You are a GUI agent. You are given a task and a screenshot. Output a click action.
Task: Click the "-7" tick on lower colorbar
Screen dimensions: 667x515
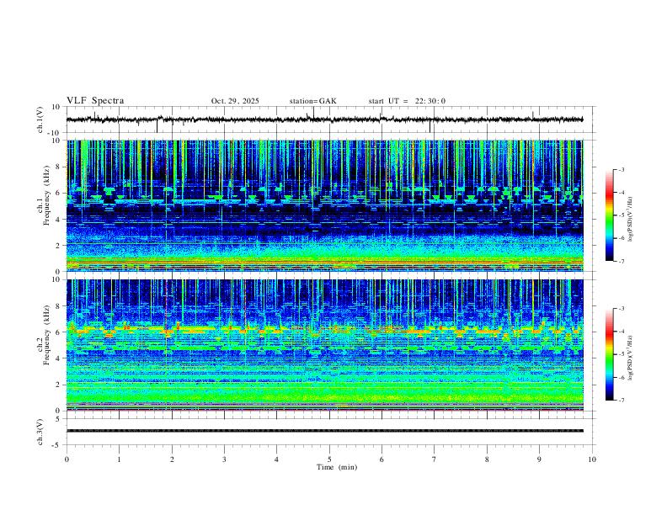coord(622,400)
